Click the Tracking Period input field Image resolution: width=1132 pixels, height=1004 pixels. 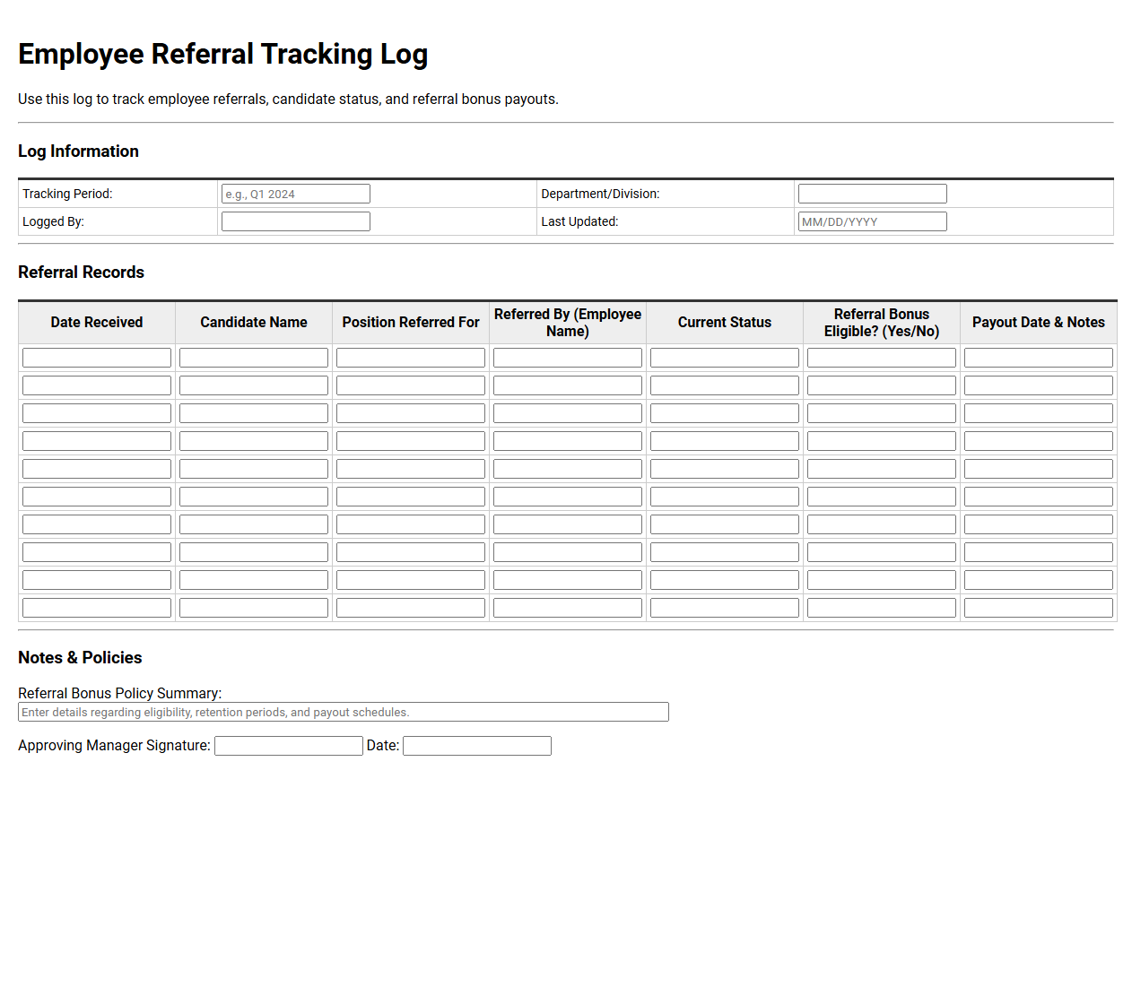pos(296,194)
